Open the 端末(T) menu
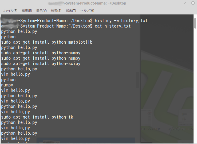 tap(71, 11)
